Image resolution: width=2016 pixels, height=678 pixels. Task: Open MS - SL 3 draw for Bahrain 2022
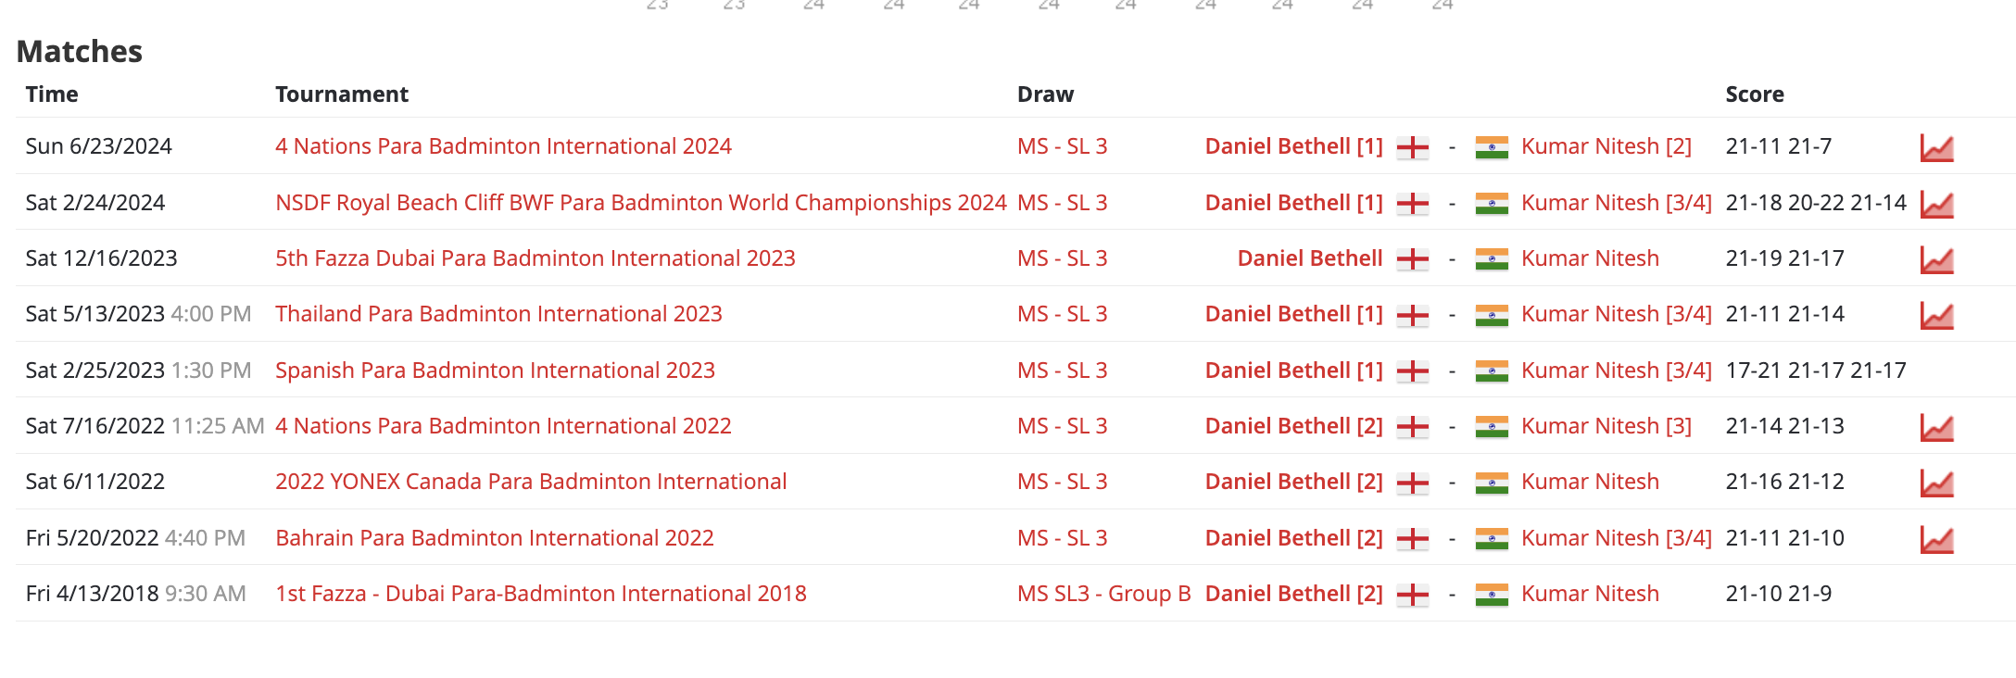1062,538
